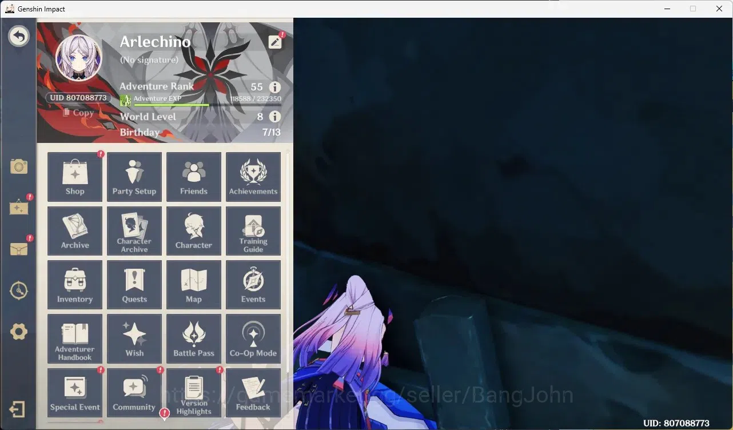Screen dimensions: 733x430
Task: Open the Training Guide tile
Action: point(253,230)
